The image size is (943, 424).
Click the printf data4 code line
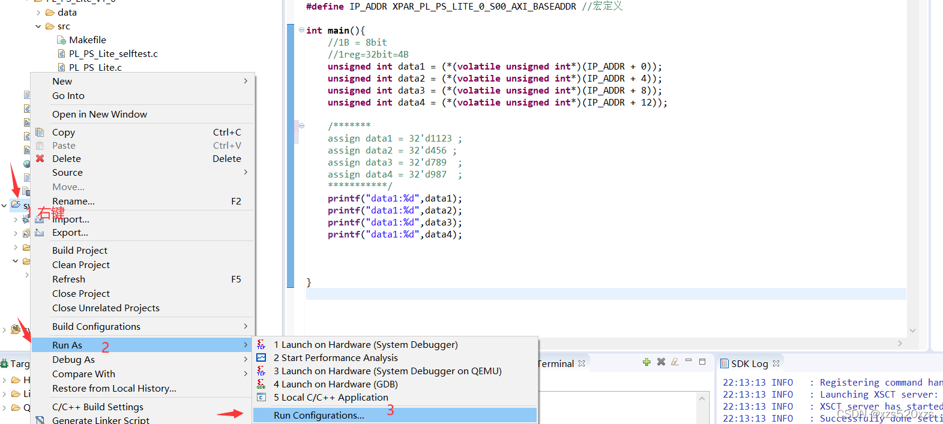click(395, 234)
